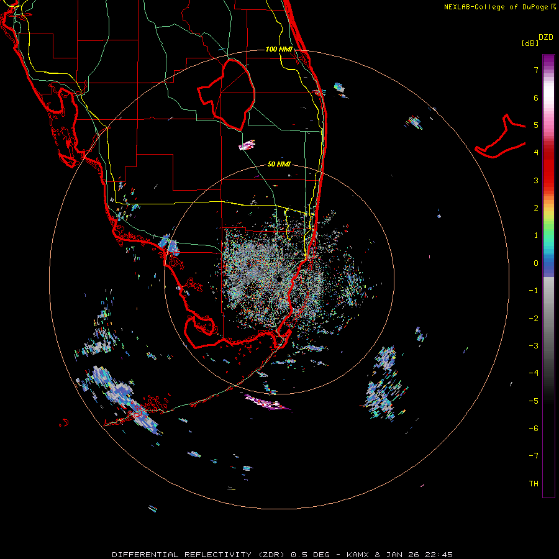The width and height of the screenshot is (559, 559).
Task: Select the 50 NMI range ring label
Action: pyautogui.click(x=279, y=164)
